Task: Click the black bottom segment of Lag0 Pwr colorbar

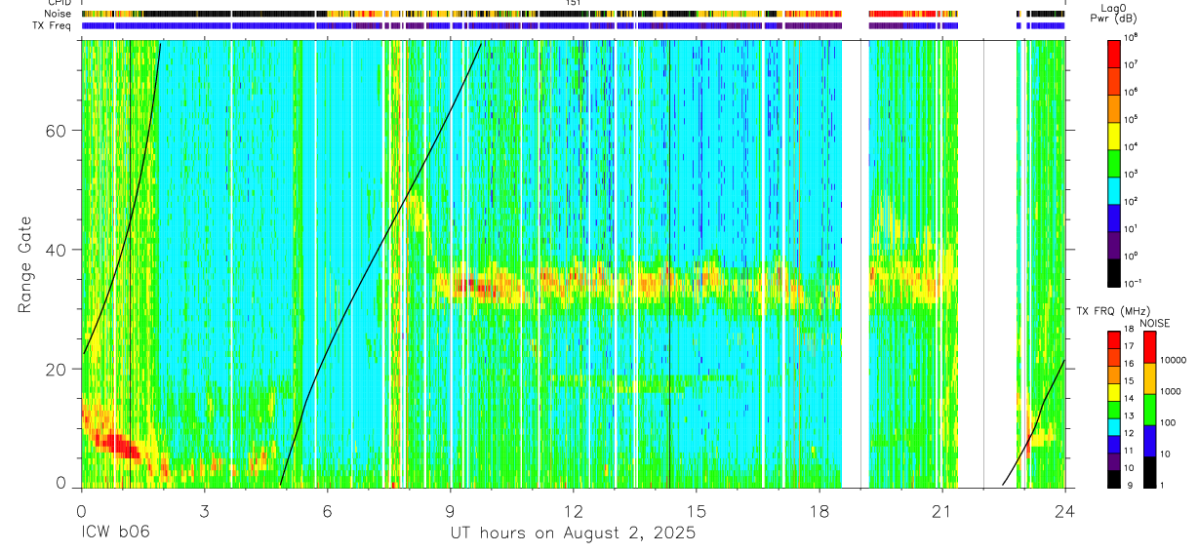Action: tap(1114, 271)
